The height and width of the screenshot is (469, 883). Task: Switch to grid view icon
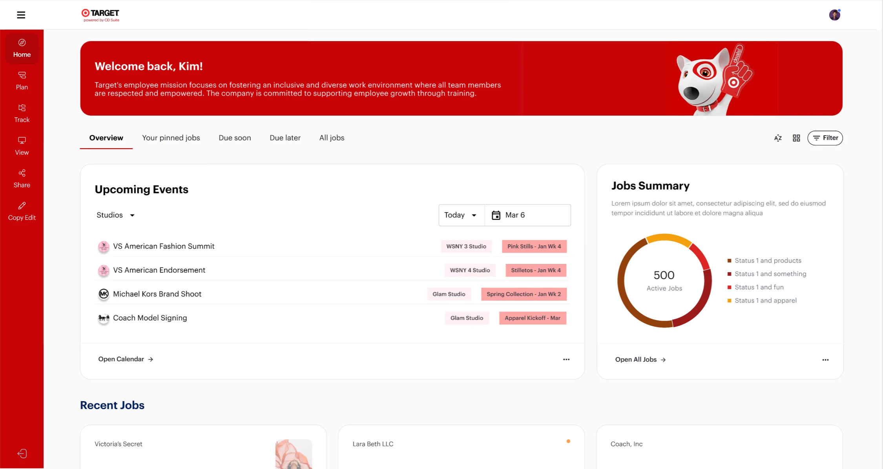pyautogui.click(x=796, y=138)
